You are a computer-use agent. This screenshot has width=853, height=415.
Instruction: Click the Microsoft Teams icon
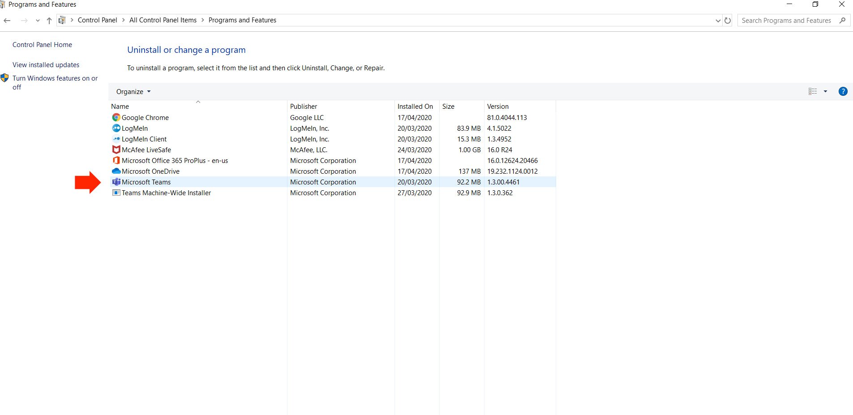tap(116, 182)
